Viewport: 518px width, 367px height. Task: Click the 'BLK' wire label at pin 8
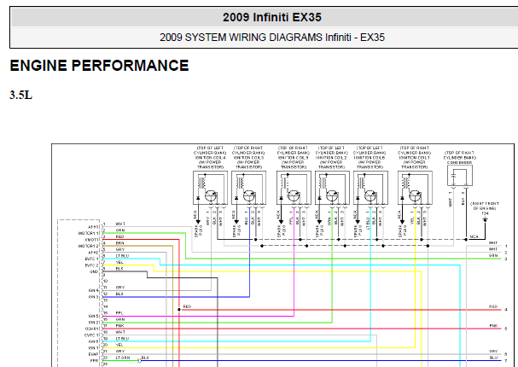(x=119, y=269)
